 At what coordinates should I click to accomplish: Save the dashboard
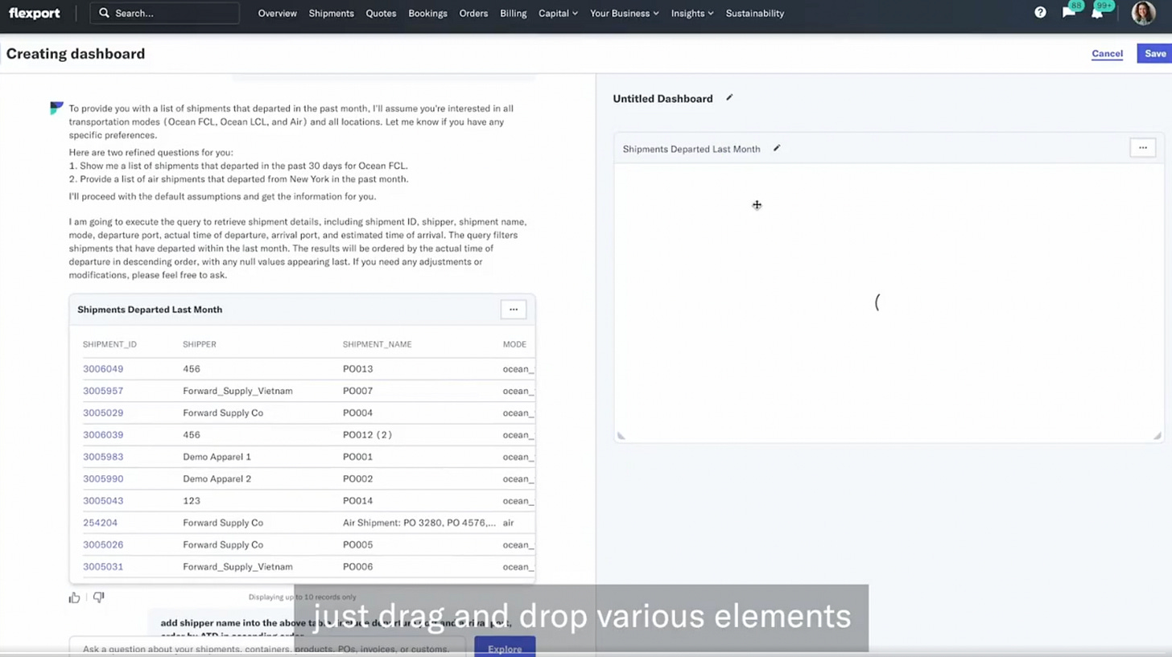[1155, 54]
